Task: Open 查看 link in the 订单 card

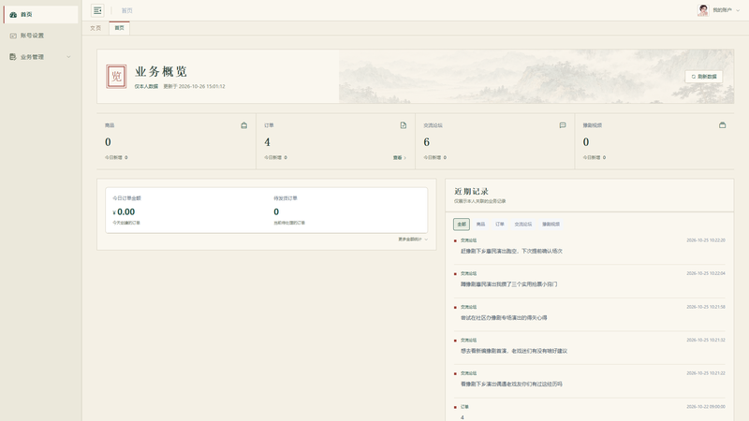Action: (400, 157)
